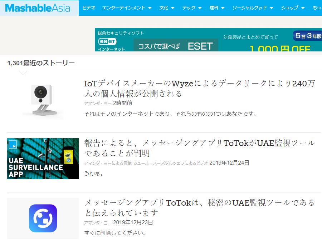Expand the 文化 dropdown arrow
322x251 pixels.
click(173, 8)
